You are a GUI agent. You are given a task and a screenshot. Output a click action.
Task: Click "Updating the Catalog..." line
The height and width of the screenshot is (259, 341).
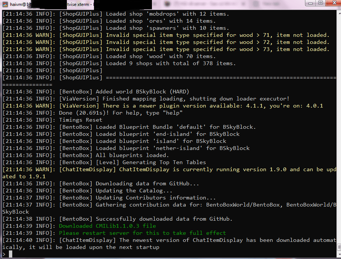(87, 191)
